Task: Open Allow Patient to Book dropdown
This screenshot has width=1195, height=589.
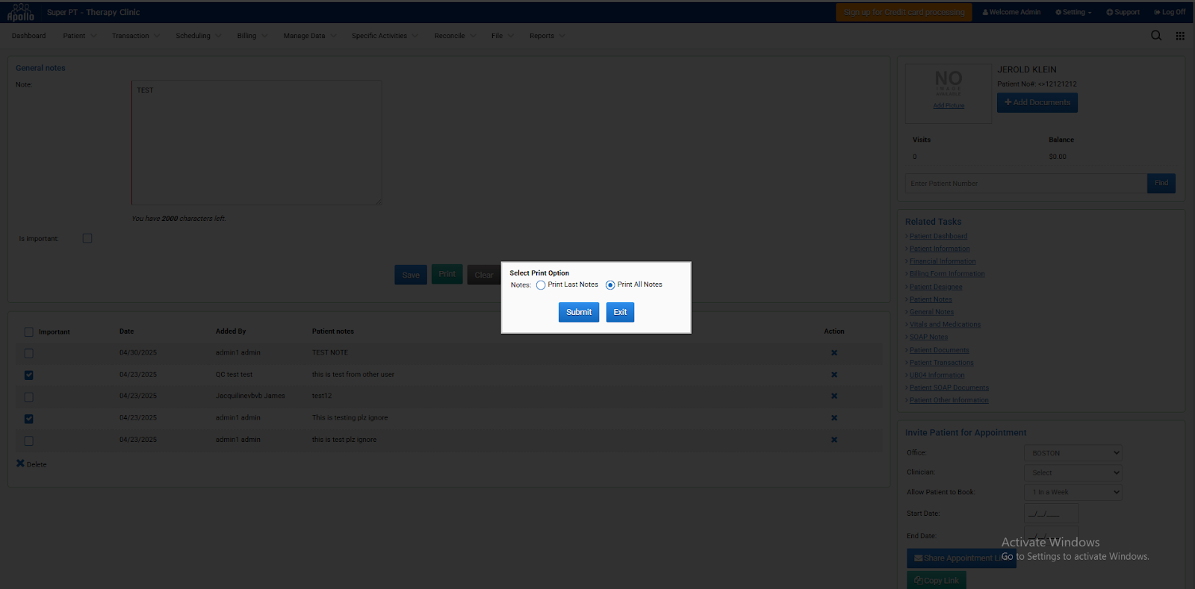Action: [x=1073, y=492]
